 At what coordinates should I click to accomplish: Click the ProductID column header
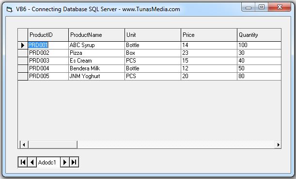pyautogui.click(x=48, y=35)
